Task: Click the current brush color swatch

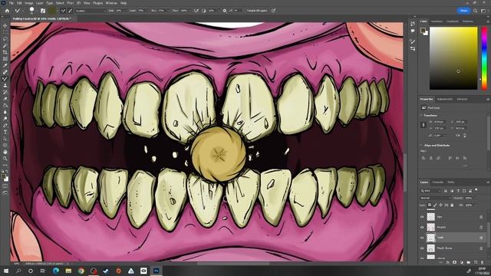Action: pyautogui.click(x=52, y=11)
